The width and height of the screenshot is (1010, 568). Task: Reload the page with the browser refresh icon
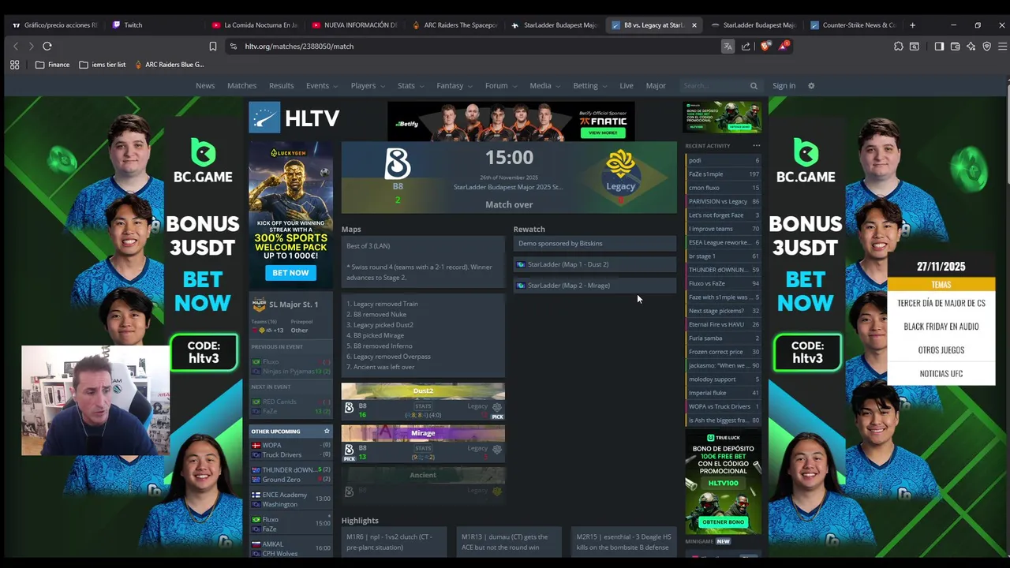click(x=47, y=47)
